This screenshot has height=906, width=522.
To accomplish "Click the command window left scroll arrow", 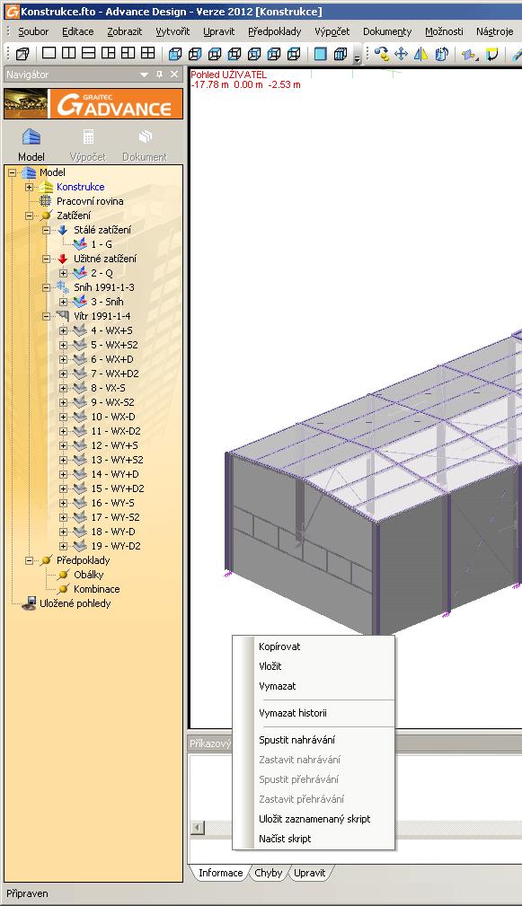I will point(198,828).
